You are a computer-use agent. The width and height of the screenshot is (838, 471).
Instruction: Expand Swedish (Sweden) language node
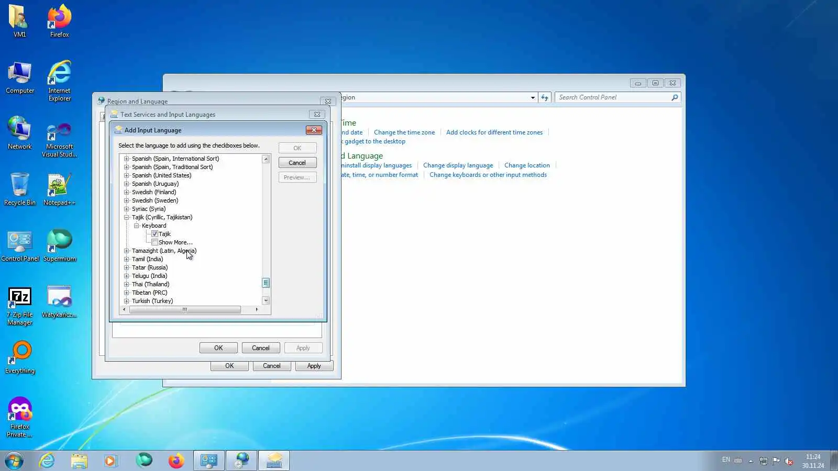[126, 200]
